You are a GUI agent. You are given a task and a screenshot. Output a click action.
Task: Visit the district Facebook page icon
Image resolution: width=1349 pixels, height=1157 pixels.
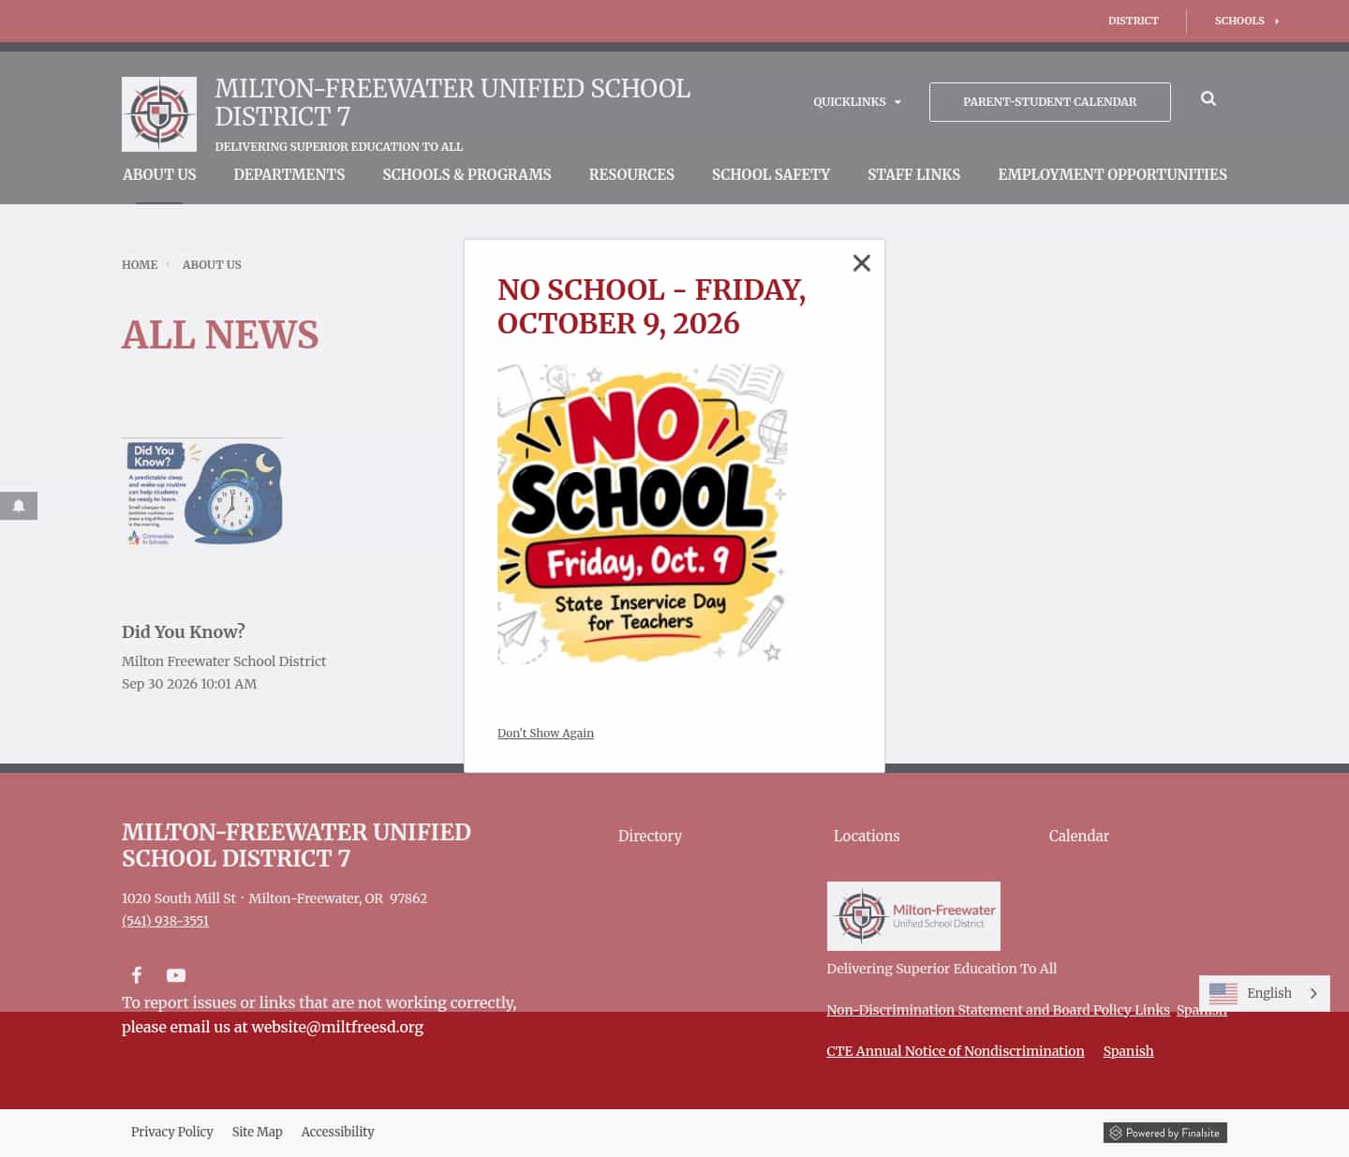137,975
